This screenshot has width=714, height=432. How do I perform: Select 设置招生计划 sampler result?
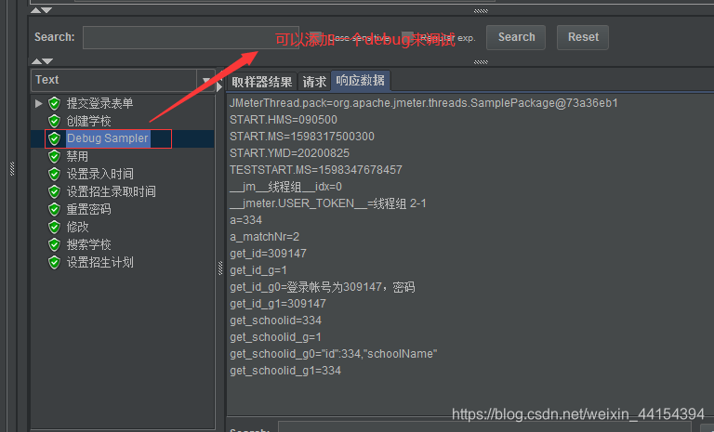tap(99, 262)
